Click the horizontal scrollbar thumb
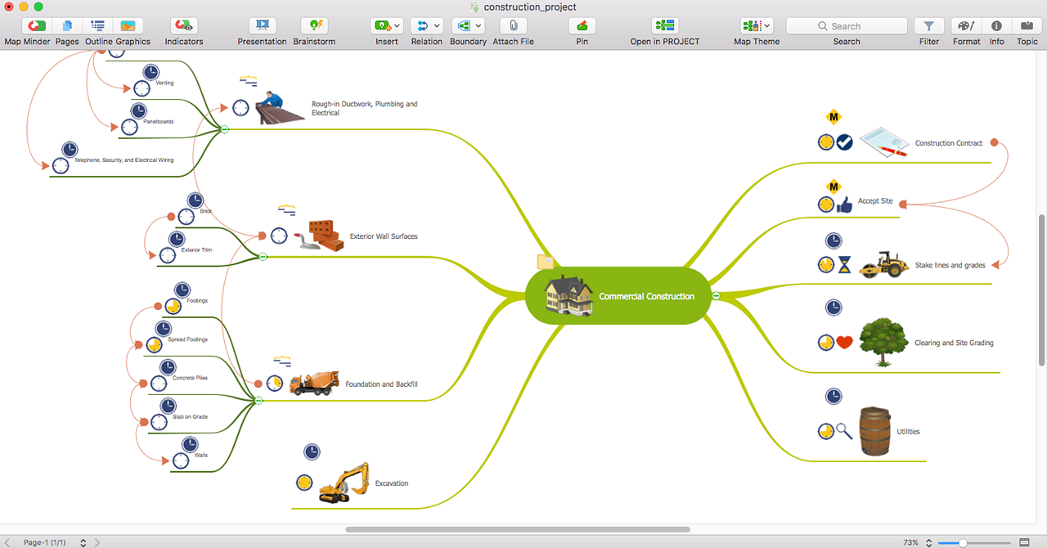 coord(518,529)
